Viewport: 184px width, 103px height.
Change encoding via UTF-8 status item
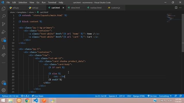122,96
